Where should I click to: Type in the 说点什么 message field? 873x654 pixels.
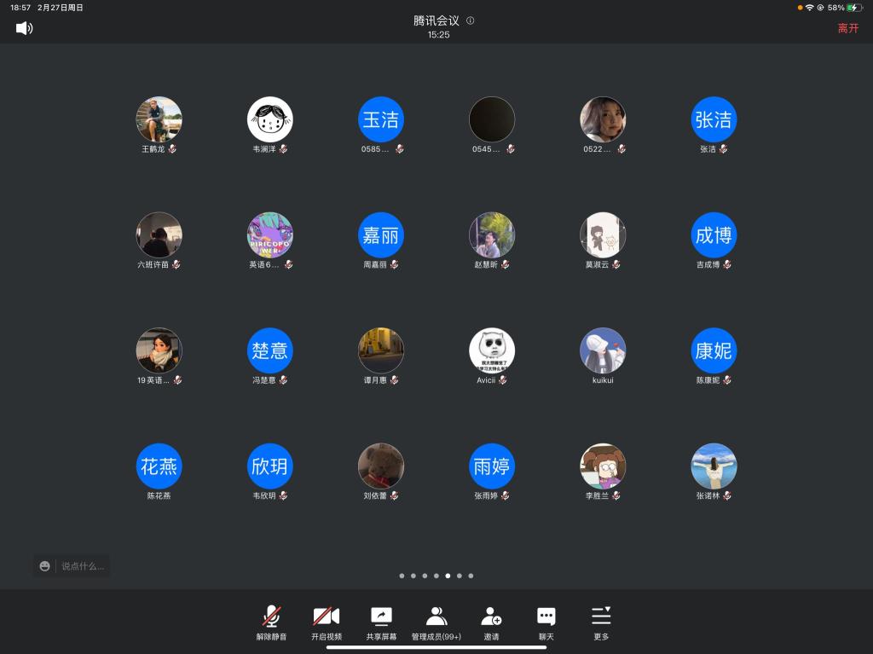point(83,566)
